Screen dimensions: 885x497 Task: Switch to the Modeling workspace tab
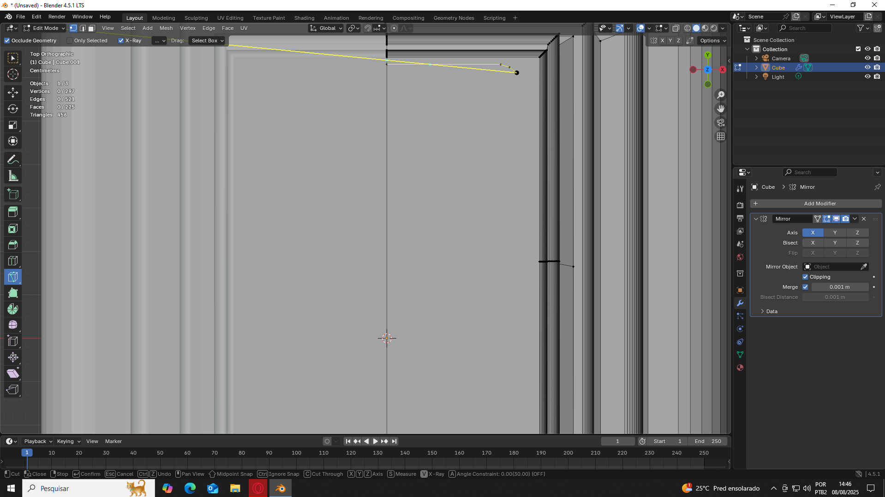163,18
